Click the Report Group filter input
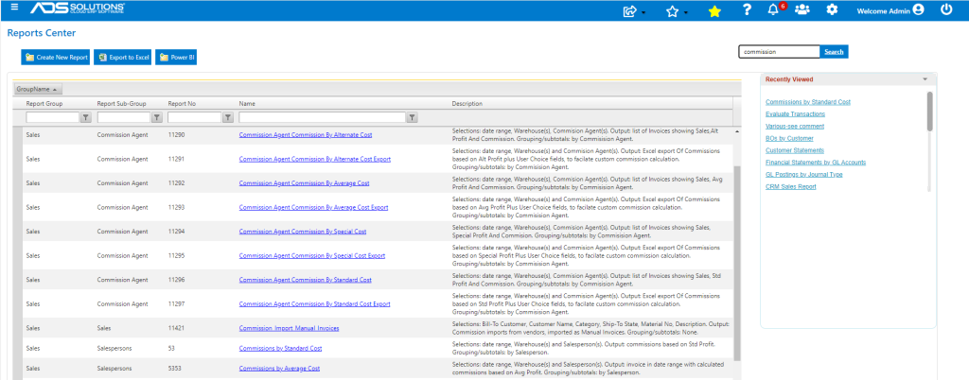Screen dimensions: 969x380 53,117
